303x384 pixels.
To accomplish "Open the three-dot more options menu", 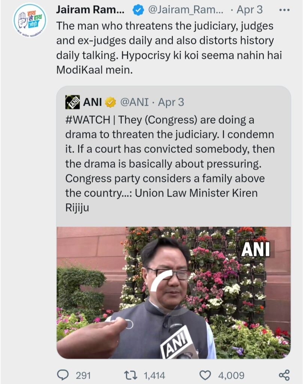I will (285, 10).
